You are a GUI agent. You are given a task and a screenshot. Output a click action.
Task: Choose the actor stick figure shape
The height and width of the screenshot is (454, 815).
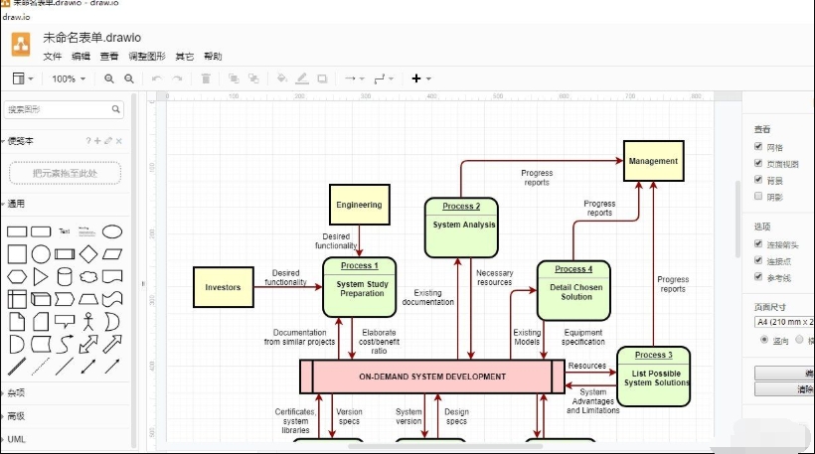click(x=88, y=321)
